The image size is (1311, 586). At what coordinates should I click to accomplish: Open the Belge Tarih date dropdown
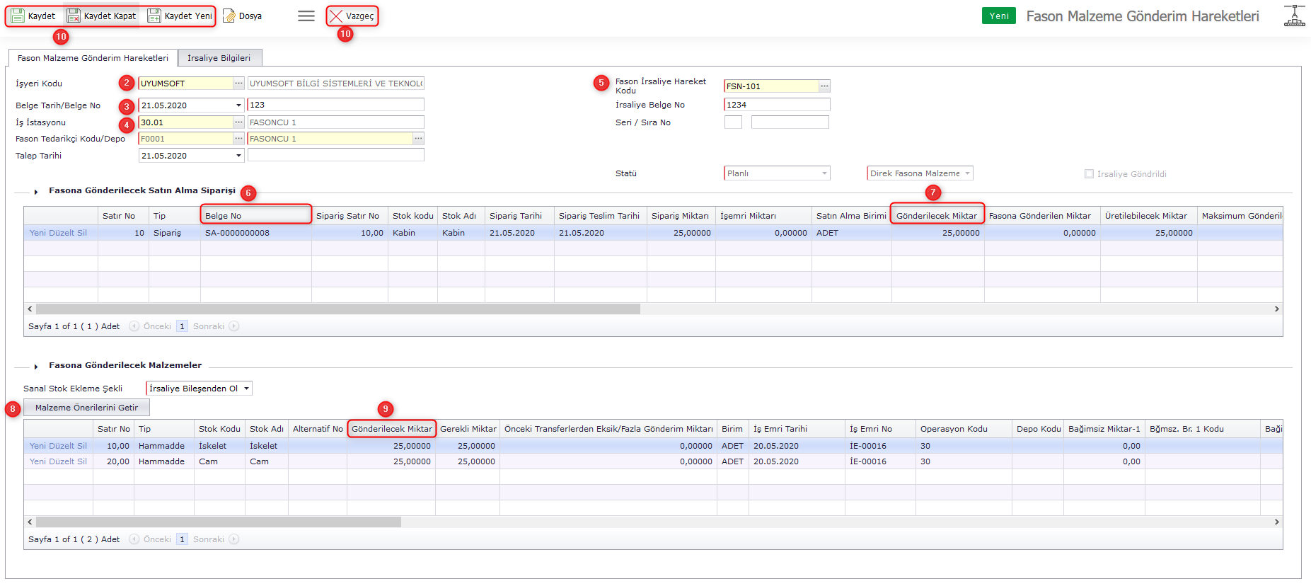tap(238, 105)
